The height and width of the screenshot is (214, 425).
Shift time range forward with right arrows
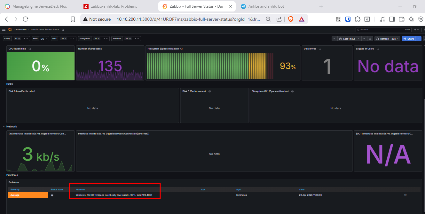[x=364, y=39]
